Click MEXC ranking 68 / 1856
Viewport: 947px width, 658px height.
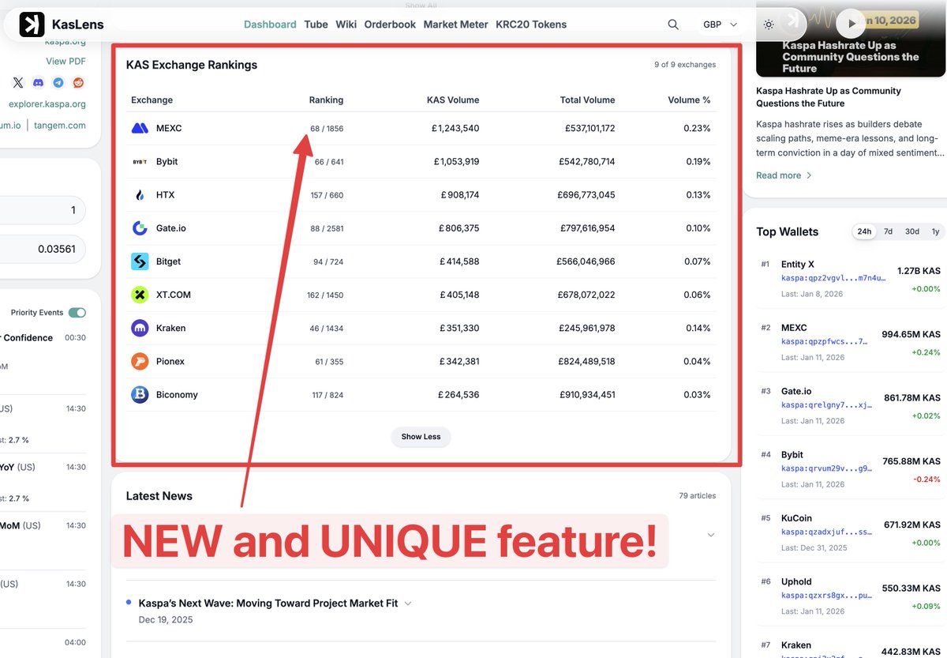coord(327,129)
